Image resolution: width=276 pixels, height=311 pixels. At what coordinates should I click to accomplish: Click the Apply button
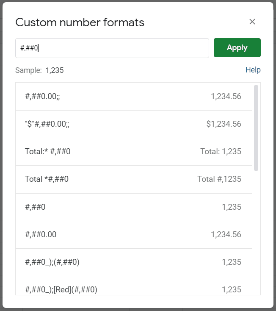point(237,47)
